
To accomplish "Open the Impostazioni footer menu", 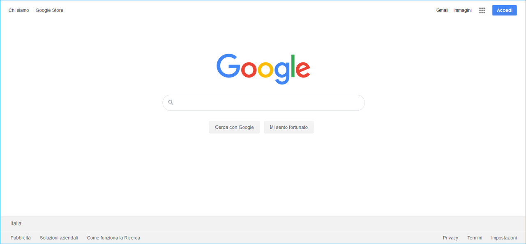I will (504, 238).
